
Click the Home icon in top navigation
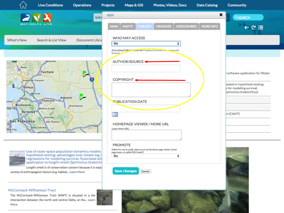coord(24,5)
